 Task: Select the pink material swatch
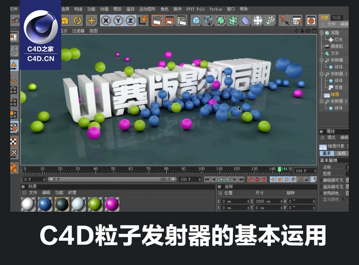click(111, 204)
